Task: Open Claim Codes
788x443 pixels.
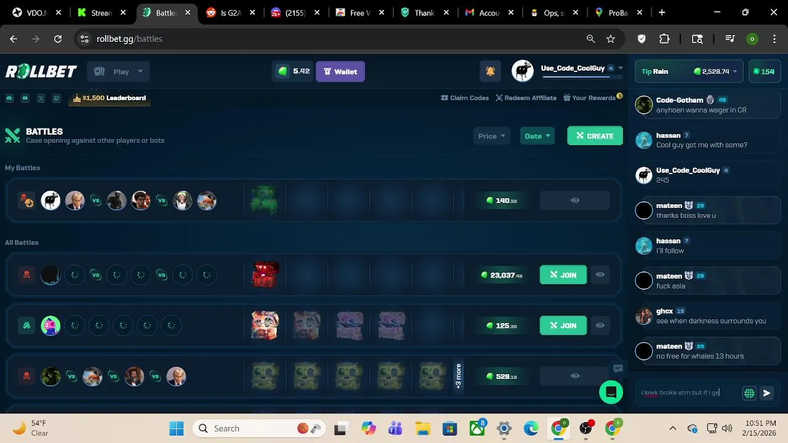Action: point(465,98)
